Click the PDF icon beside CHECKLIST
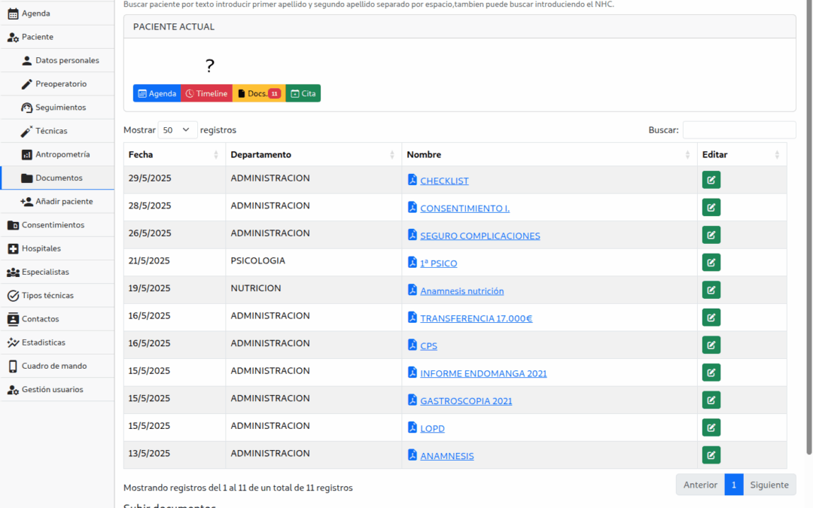The width and height of the screenshot is (813, 508). pos(413,179)
